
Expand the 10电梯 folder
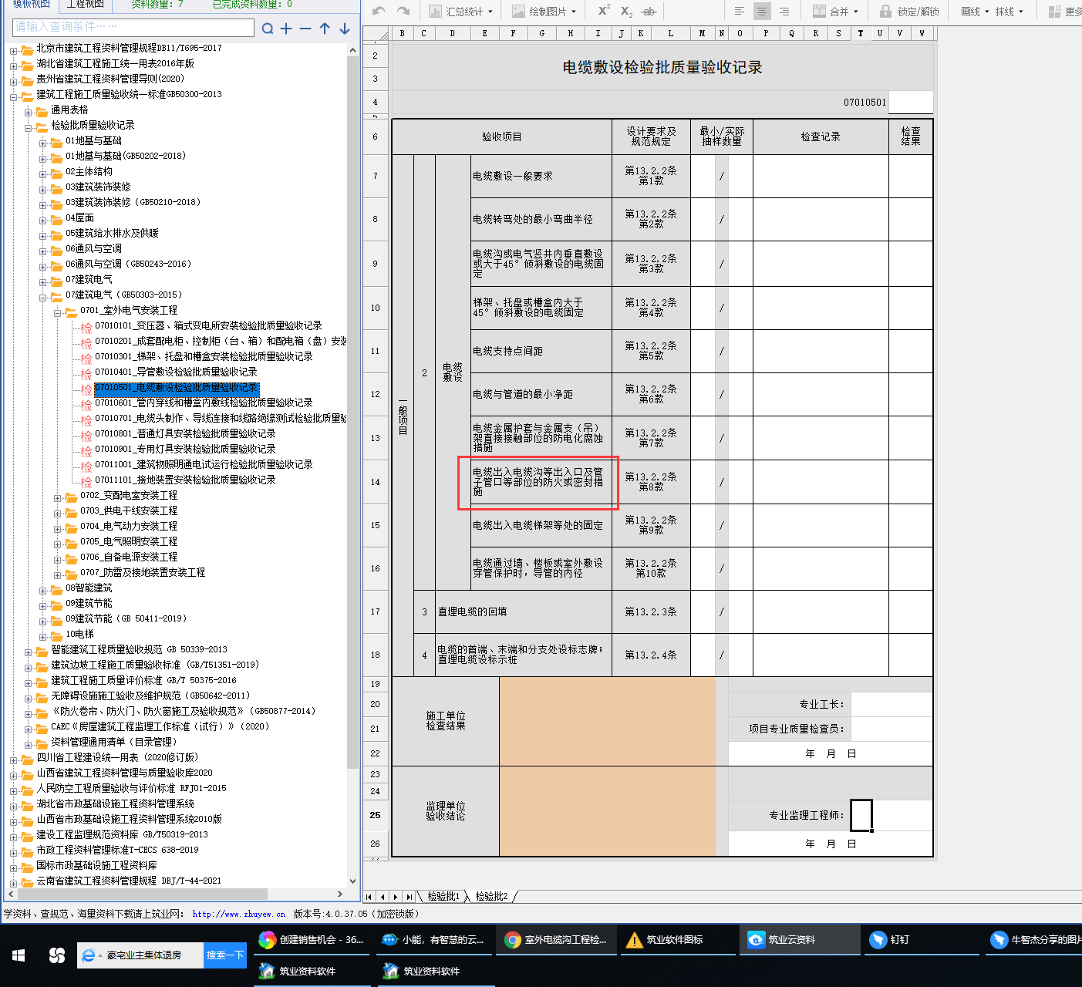tap(43, 636)
